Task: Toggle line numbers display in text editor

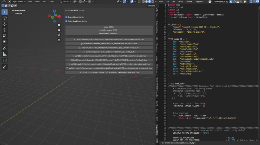Action: [251, 2]
